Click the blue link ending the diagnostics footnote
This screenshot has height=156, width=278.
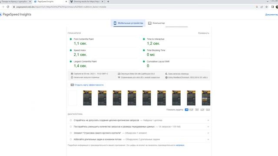180,145
